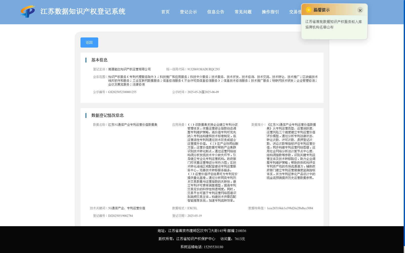
Task: Click the footer address line 地址
Action: tap(202, 231)
